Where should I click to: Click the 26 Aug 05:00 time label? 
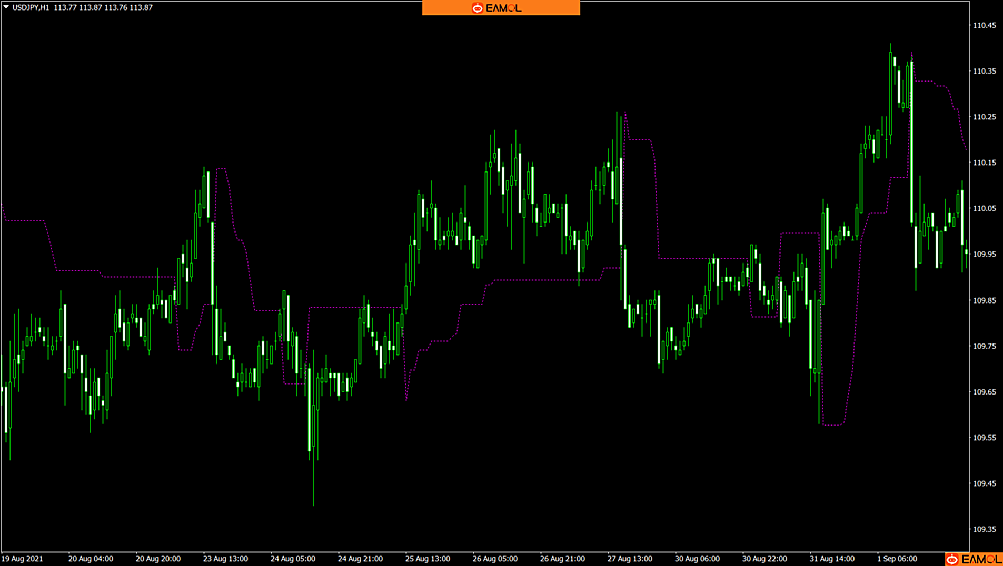tap(495, 559)
